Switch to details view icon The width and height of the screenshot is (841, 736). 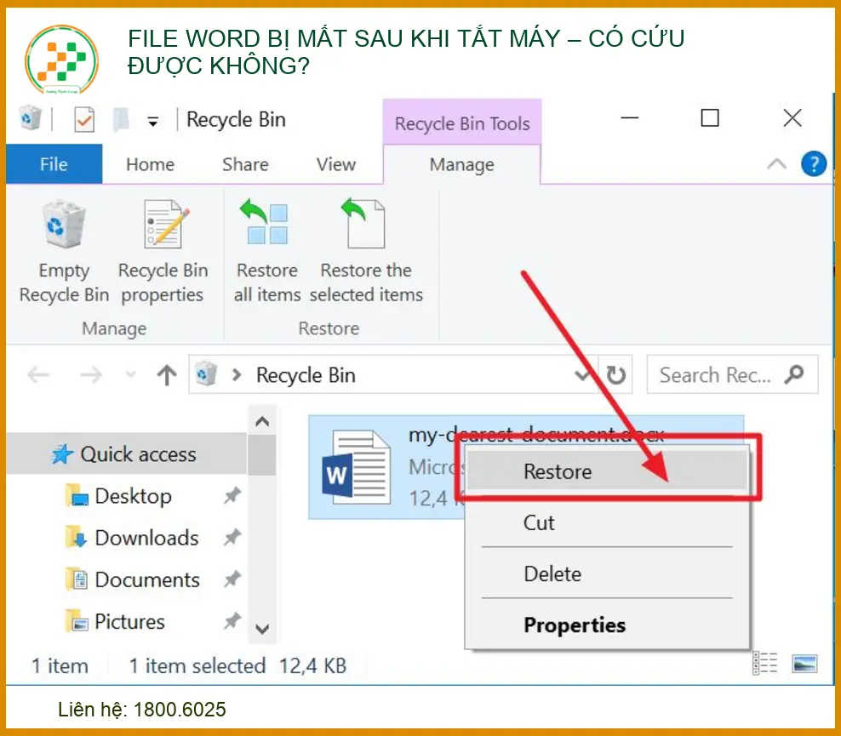766,665
